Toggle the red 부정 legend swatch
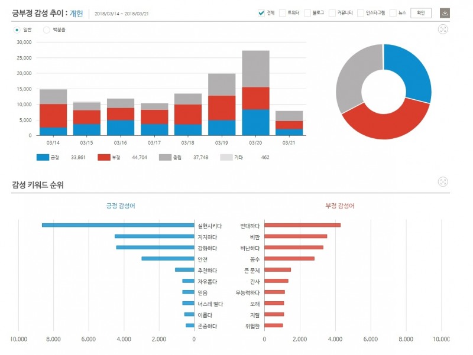This screenshot has height=355, width=473. point(104,157)
